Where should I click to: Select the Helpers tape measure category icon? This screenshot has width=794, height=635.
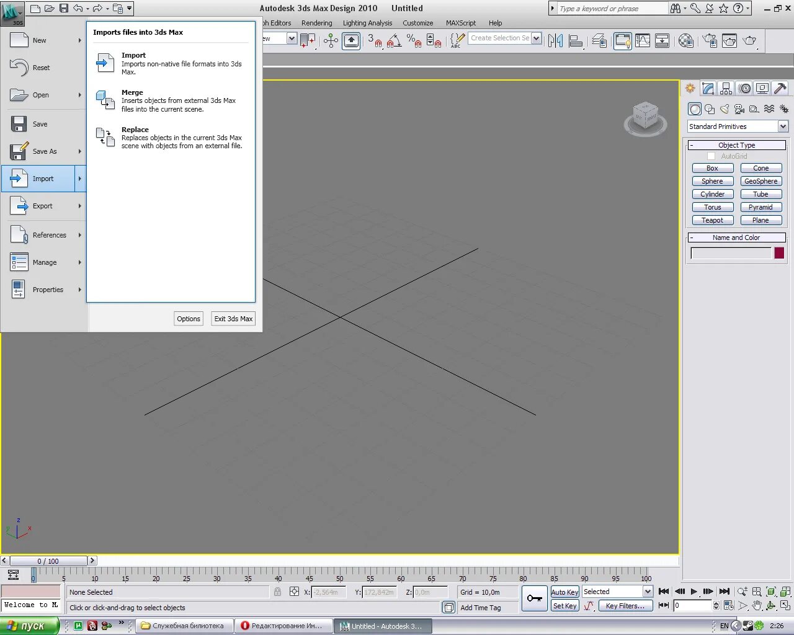(754, 109)
